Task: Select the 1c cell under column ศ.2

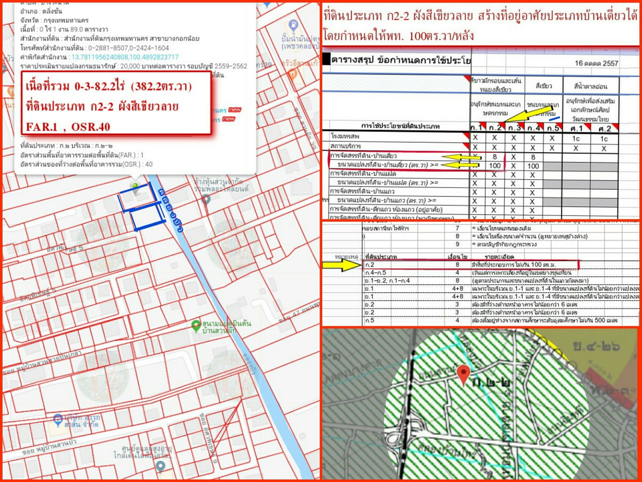Action: (604, 139)
